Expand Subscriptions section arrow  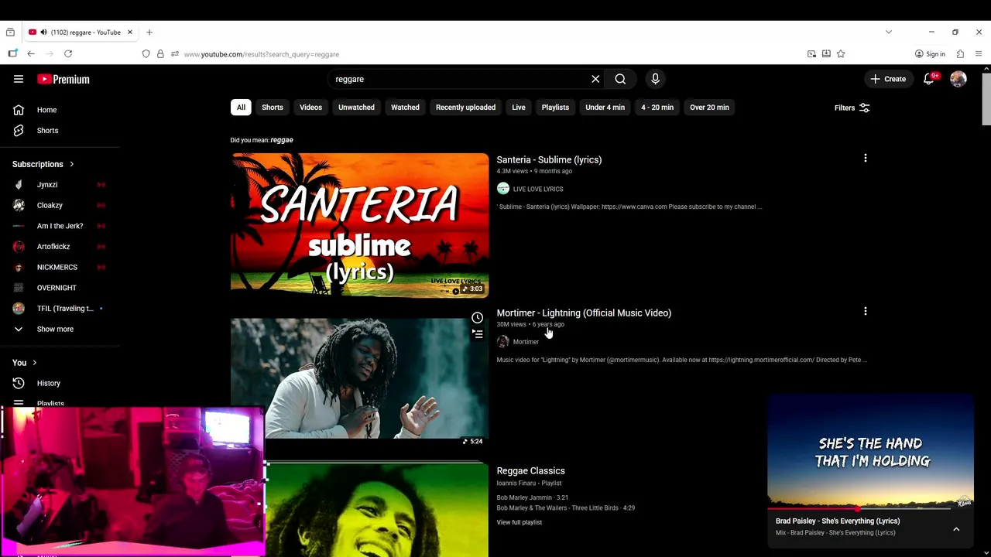click(71, 164)
